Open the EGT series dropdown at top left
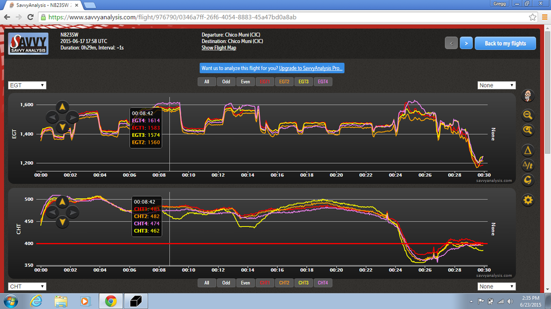551x309 pixels. [x=27, y=85]
